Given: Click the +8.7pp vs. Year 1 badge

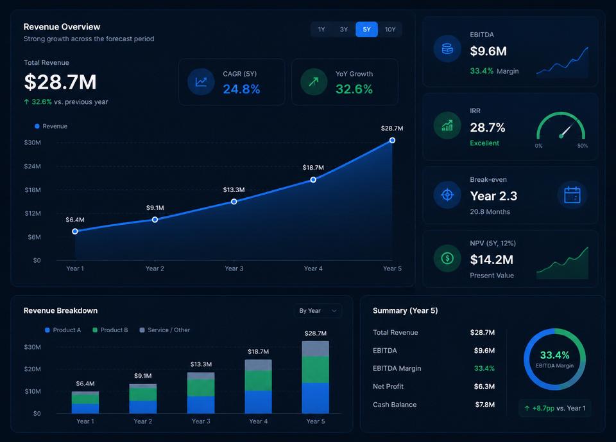Looking at the screenshot, I should [554, 408].
